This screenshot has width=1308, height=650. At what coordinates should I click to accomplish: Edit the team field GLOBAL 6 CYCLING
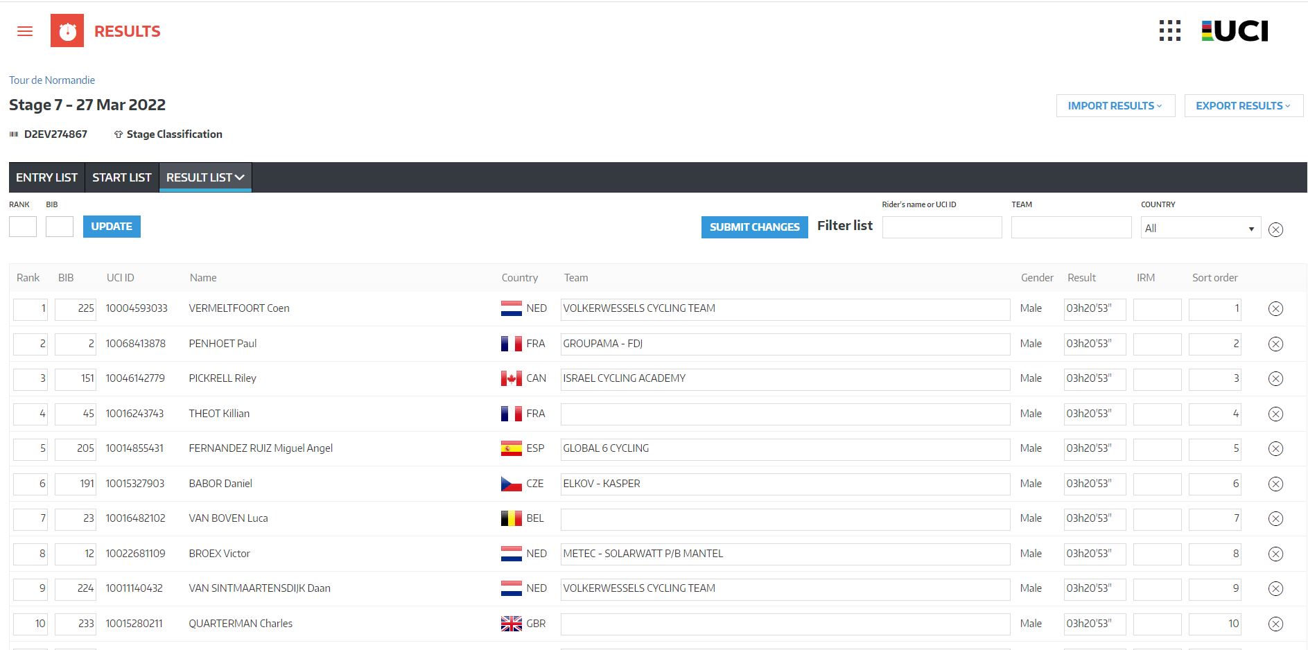pos(785,449)
